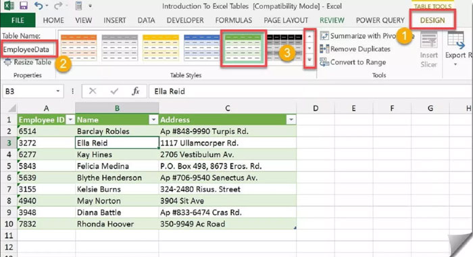Click Convert to Range
The image size is (473, 257).
[x=353, y=62]
